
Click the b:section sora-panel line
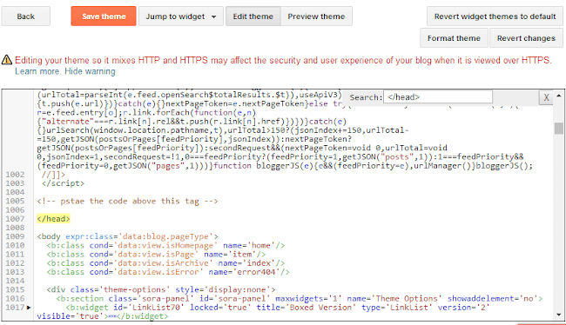[x=300, y=298]
